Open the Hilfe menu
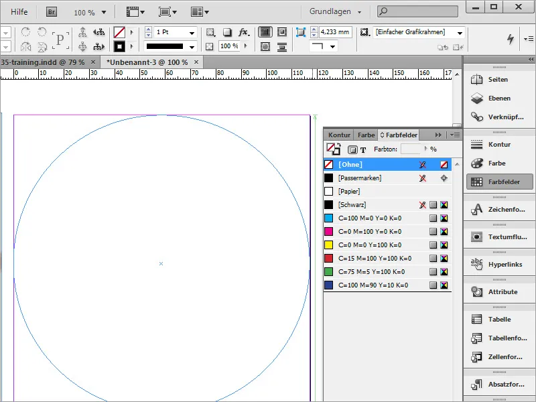 19,12
